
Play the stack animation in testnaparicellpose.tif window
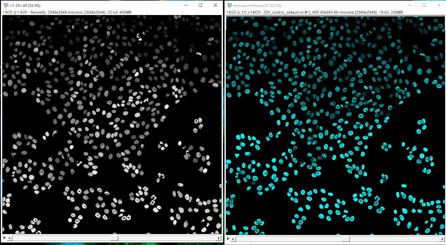[x=228, y=239]
